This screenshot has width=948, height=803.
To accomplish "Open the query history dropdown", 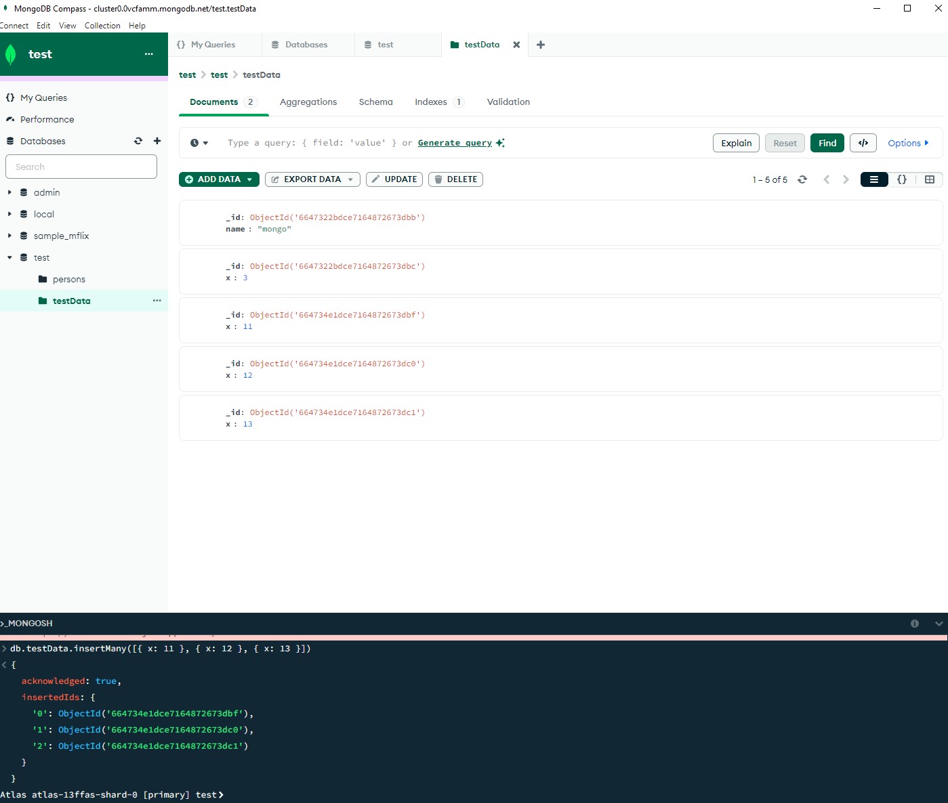I will pyautogui.click(x=199, y=143).
